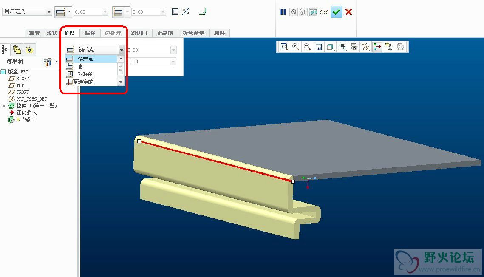This screenshot has height=277, width=484.
Task: Open the 偏移 tab
Action: point(90,33)
